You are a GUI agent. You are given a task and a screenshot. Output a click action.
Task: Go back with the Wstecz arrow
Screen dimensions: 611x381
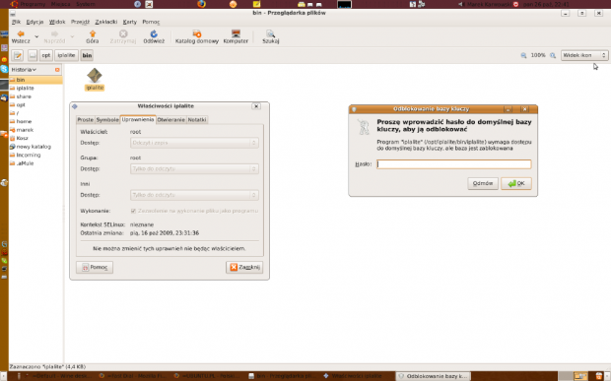[x=21, y=36]
